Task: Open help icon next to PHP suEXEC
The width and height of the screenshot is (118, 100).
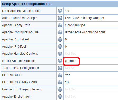Action: 60,75
